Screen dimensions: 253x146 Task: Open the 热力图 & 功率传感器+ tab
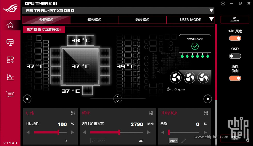(44, 30)
